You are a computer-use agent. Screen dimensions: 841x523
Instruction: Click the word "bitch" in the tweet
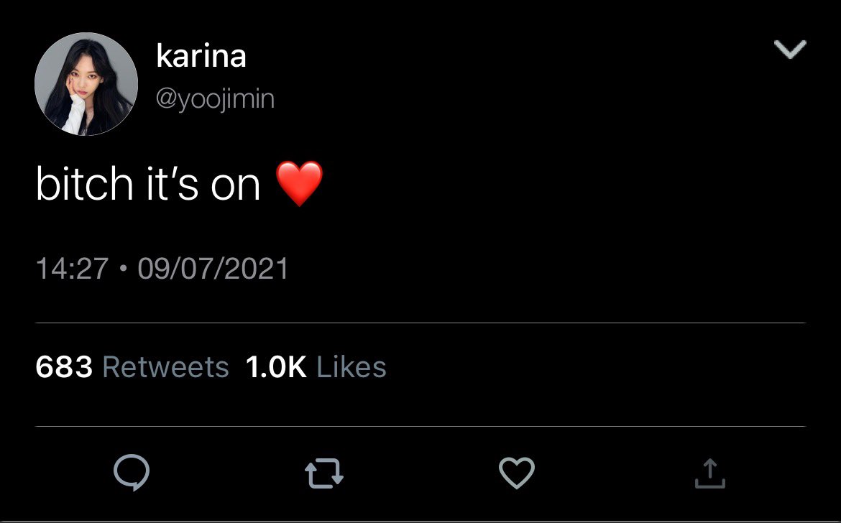pyautogui.click(x=84, y=184)
